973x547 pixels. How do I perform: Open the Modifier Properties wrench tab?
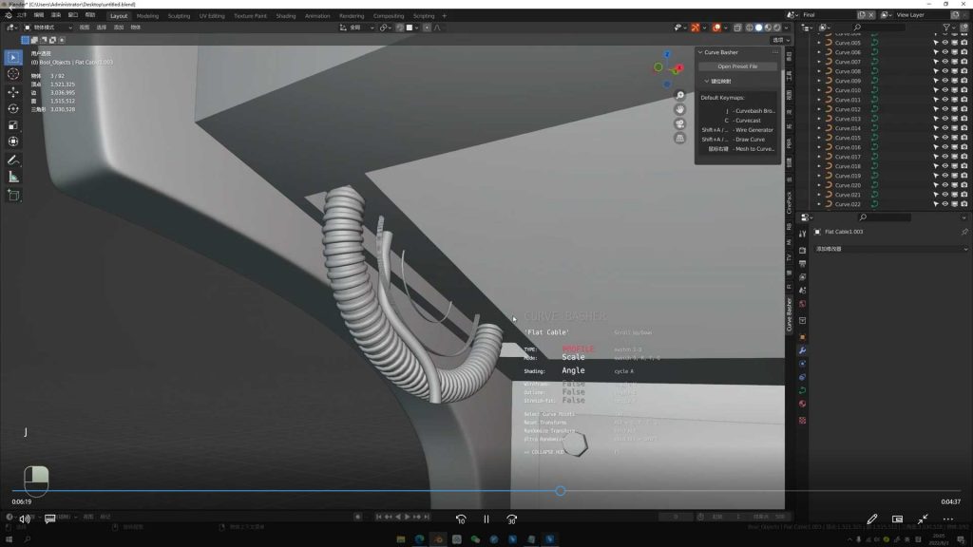point(801,349)
